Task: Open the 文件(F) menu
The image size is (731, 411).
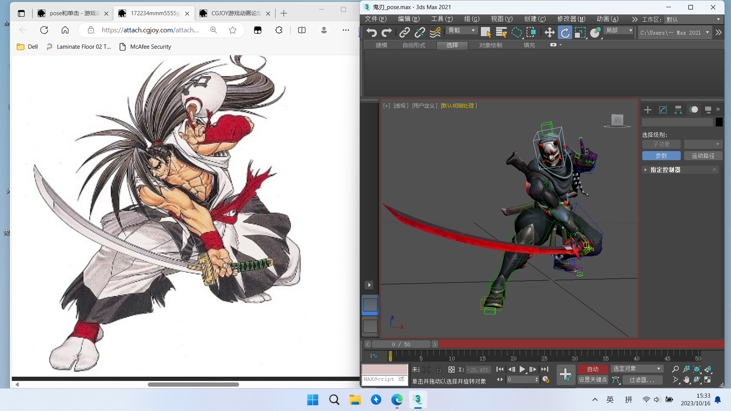Action: click(x=375, y=19)
